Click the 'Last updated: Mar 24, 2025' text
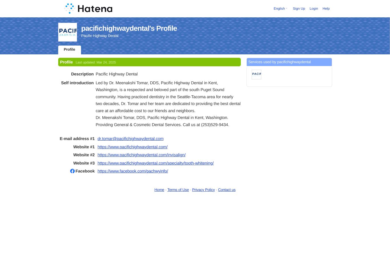 [96, 62]
